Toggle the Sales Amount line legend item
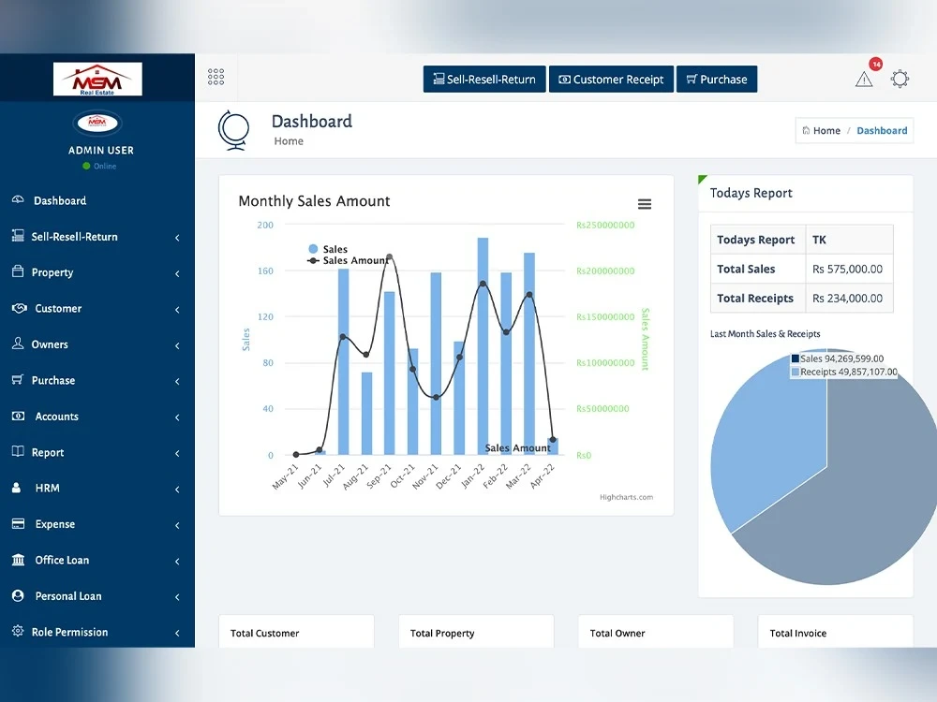This screenshot has height=702, width=937. click(x=348, y=260)
